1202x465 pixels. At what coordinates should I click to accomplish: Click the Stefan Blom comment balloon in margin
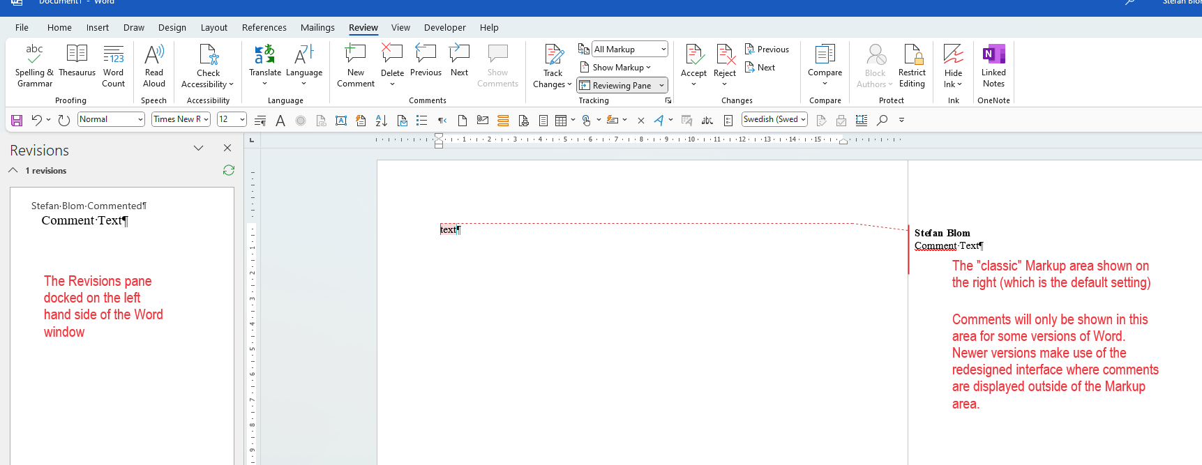[x=949, y=239]
